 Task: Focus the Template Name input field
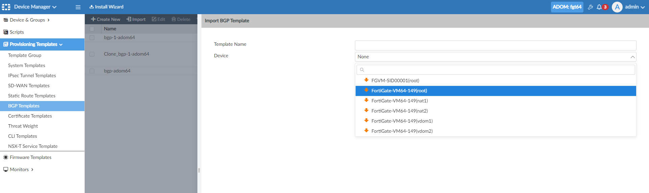(x=496, y=45)
